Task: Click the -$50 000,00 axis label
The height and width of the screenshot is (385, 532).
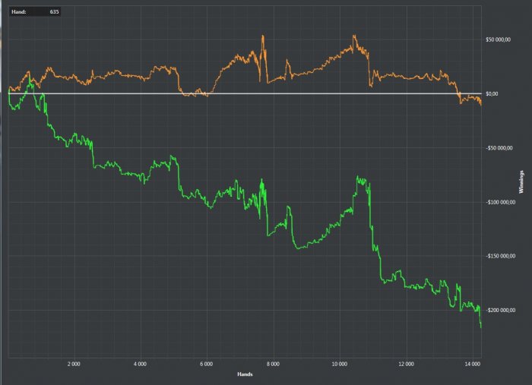Action: coord(499,148)
